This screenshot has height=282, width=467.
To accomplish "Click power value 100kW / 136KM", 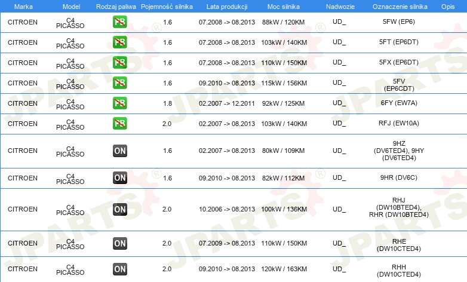I will click(284, 209).
